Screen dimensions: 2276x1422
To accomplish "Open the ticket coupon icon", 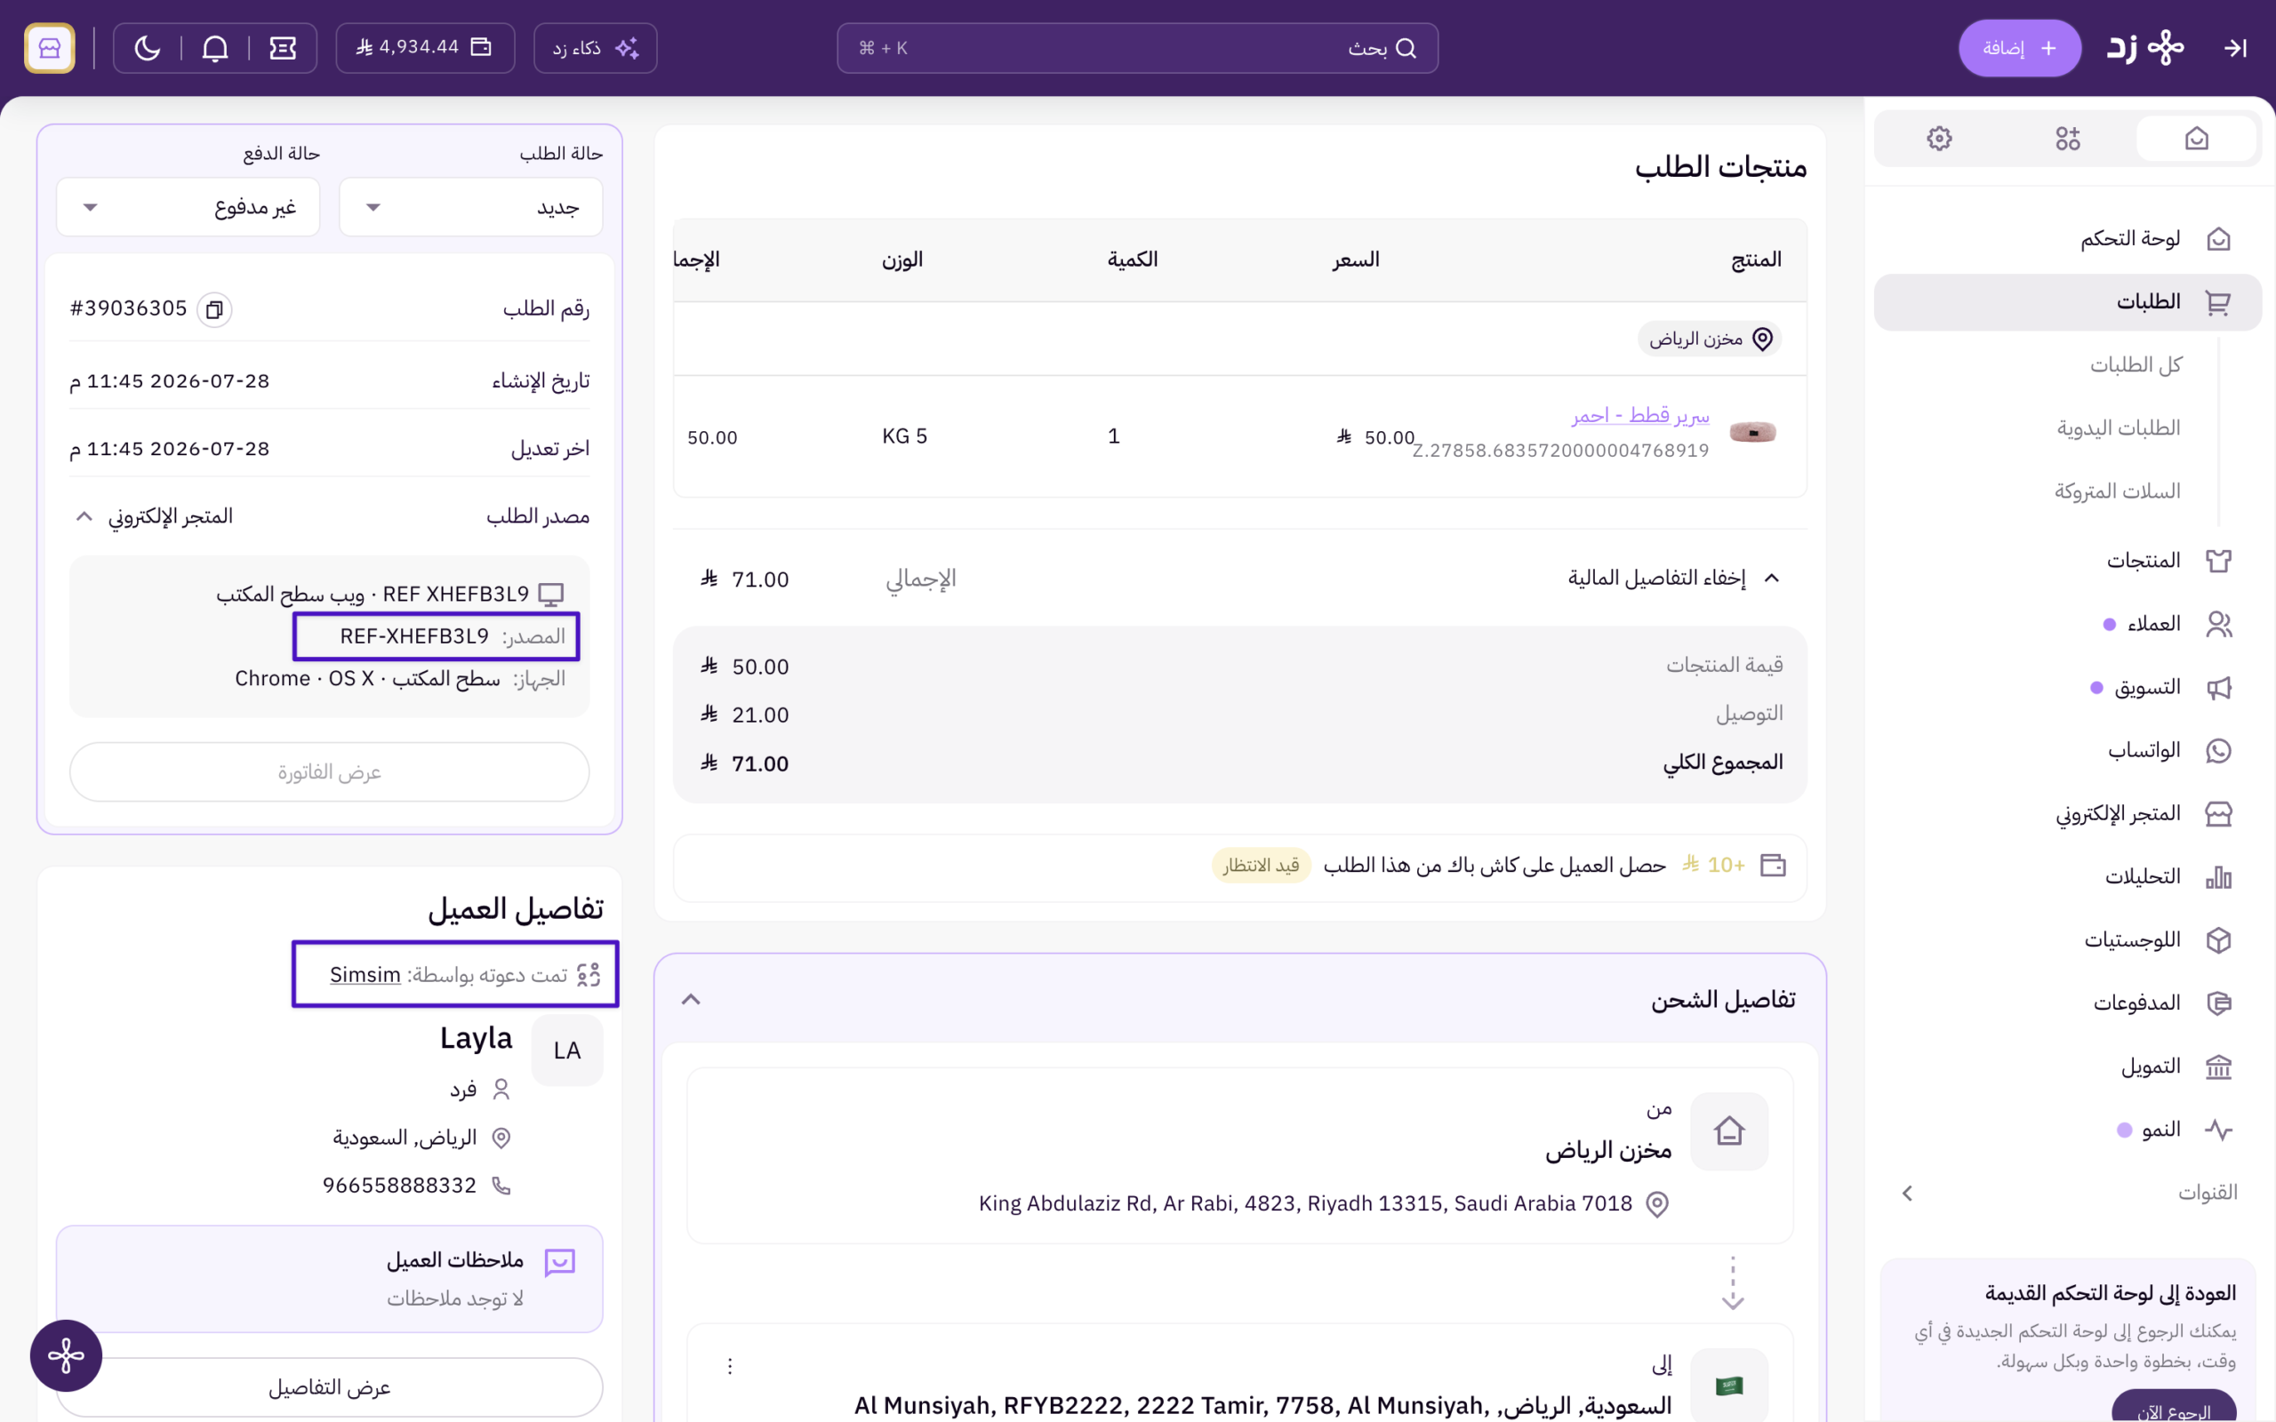I will (x=283, y=48).
